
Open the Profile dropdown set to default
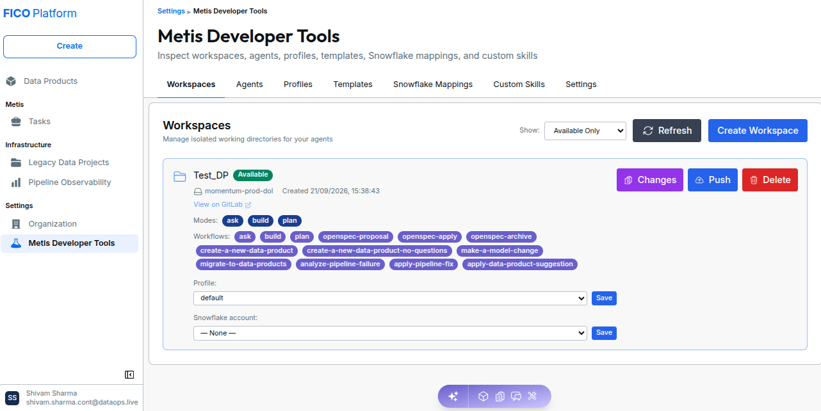click(x=390, y=298)
